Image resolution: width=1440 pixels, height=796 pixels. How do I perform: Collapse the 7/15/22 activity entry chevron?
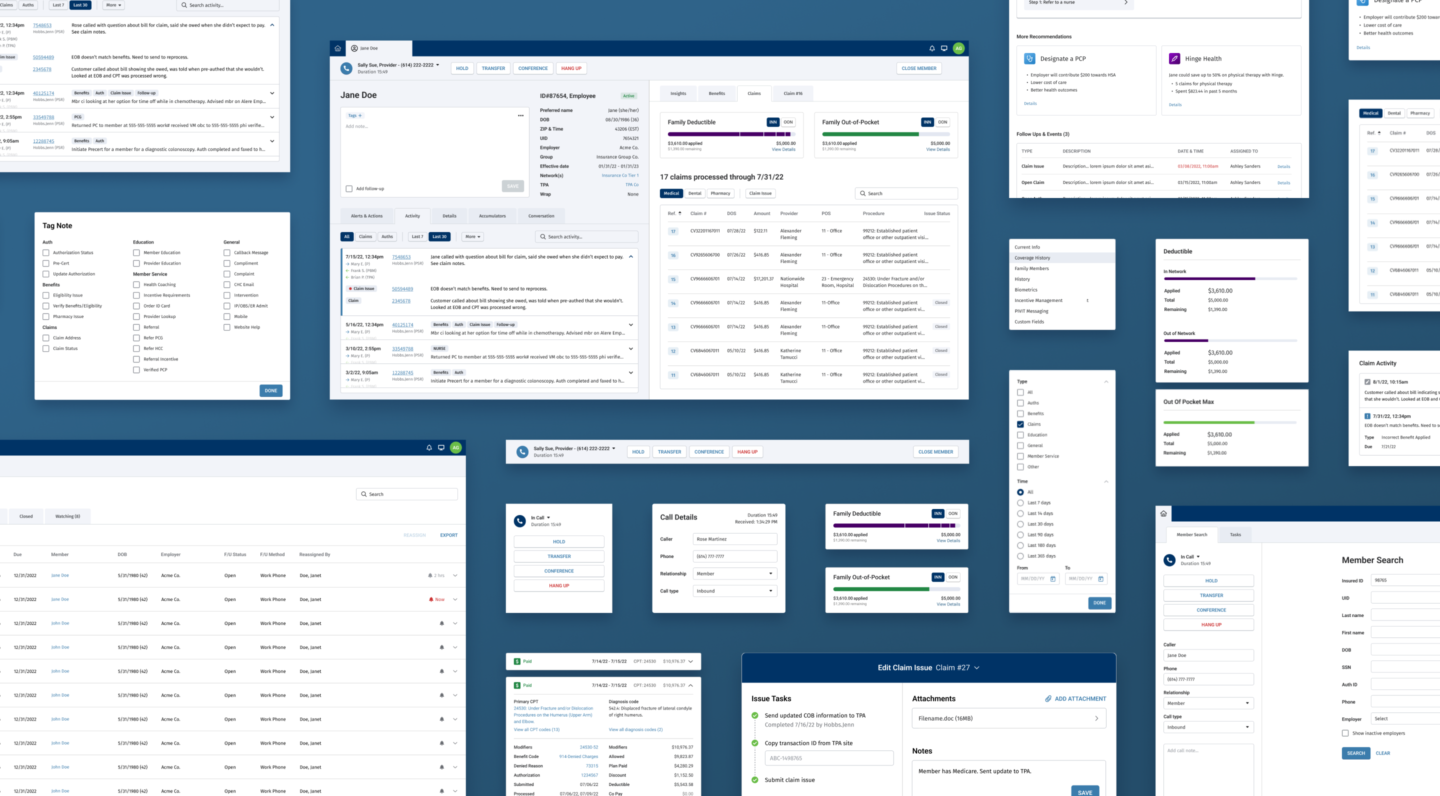coord(630,257)
